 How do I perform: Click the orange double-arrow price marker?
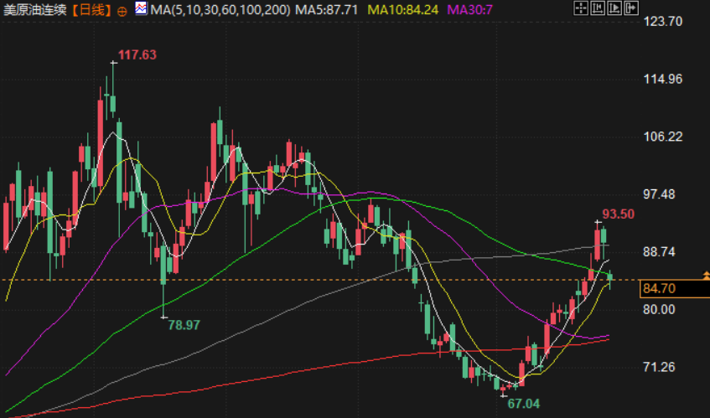pos(706,275)
